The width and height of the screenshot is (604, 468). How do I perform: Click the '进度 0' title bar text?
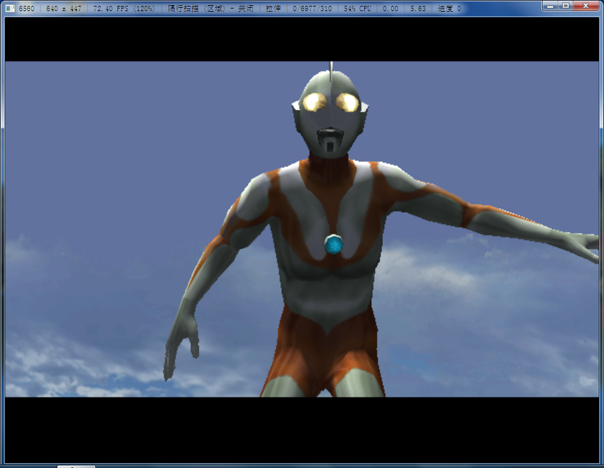point(449,8)
